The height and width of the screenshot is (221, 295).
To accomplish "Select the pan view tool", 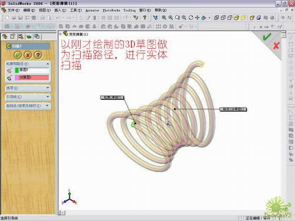I will click(x=197, y=18).
